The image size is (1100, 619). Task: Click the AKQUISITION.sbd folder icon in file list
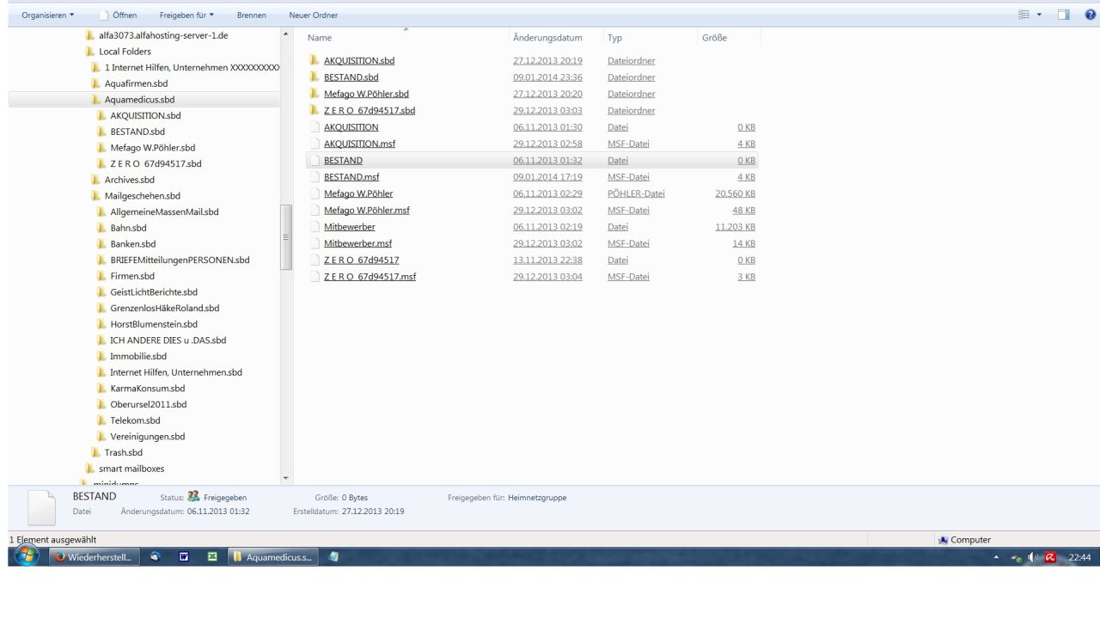pos(315,61)
